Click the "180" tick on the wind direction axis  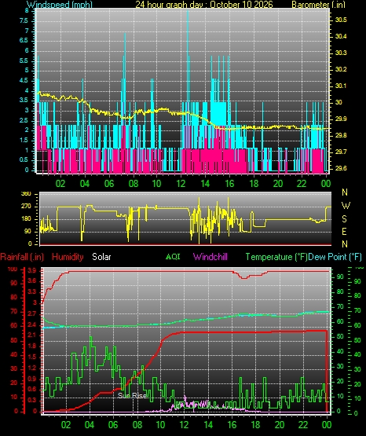[26, 219]
